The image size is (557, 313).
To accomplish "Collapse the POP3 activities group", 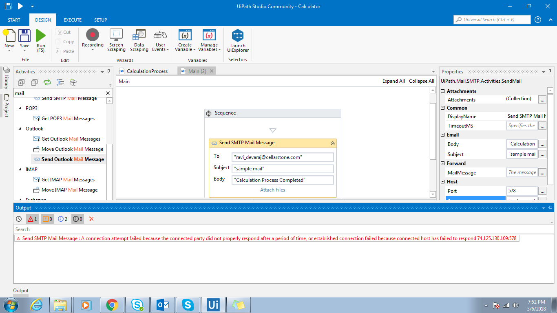I will (20, 108).
